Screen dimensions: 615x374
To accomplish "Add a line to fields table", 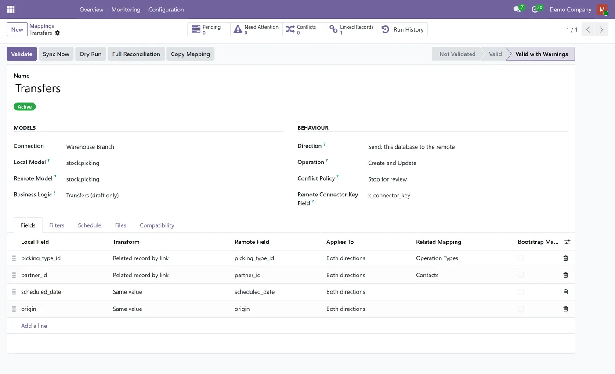I will [34, 326].
